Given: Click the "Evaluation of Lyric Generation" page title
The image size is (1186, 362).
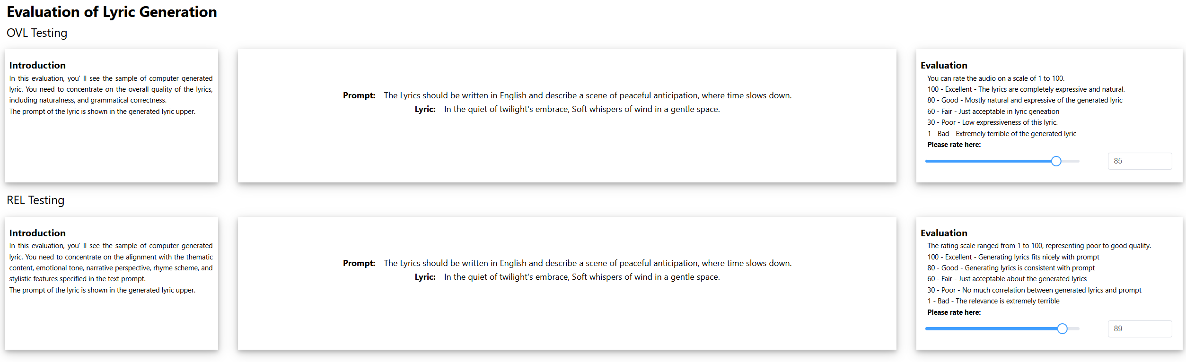Looking at the screenshot, I should (112, 12).
